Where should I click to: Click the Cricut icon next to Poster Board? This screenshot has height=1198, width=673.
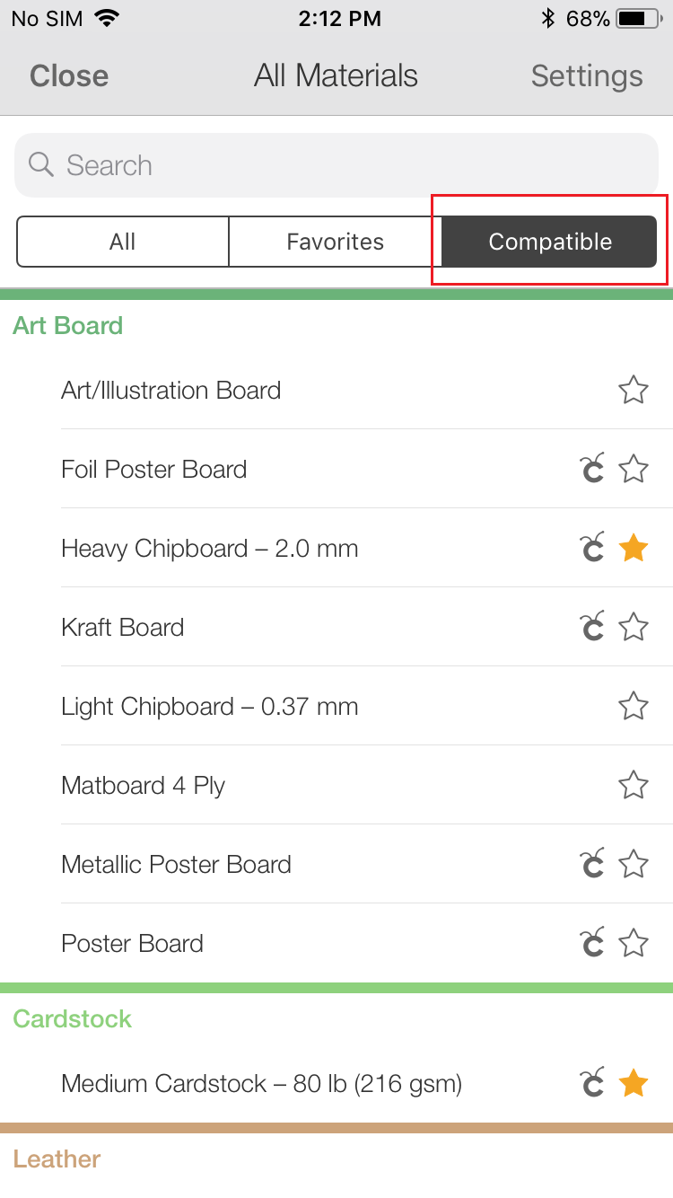(592, 943)
